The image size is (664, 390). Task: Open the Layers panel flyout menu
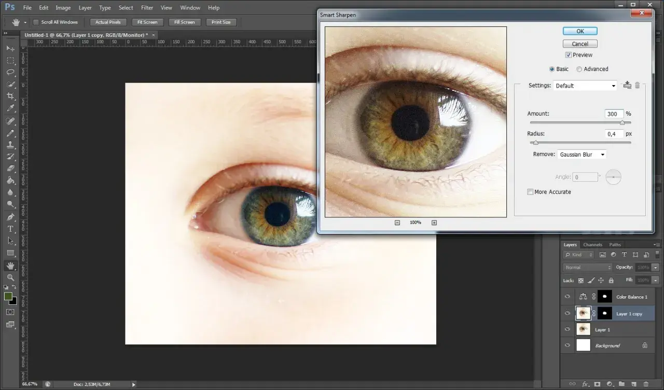pos(657,245)
